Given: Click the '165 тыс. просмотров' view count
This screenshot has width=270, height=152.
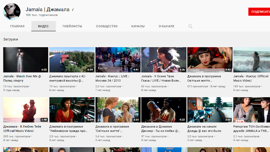Looking at the screenshot, I should (246, 86).
